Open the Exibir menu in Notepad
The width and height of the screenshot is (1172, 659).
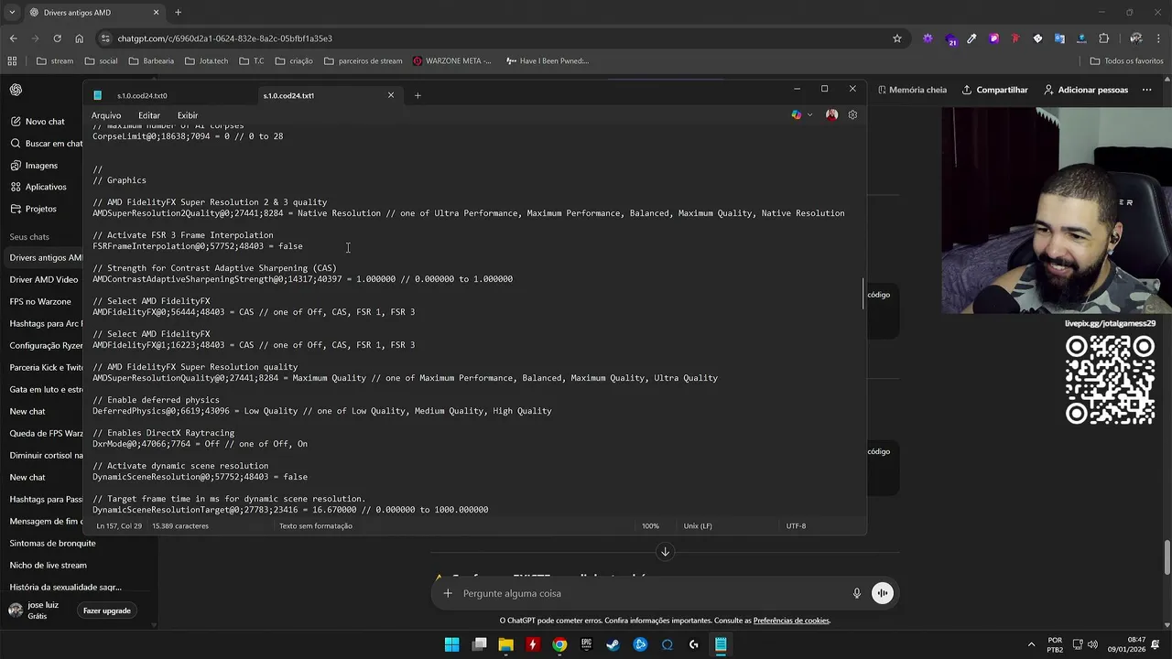[x=188, y=115]
